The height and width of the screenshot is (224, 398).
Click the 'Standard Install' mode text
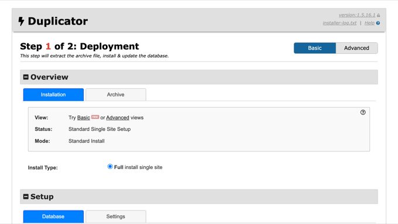tap(86, 141)
